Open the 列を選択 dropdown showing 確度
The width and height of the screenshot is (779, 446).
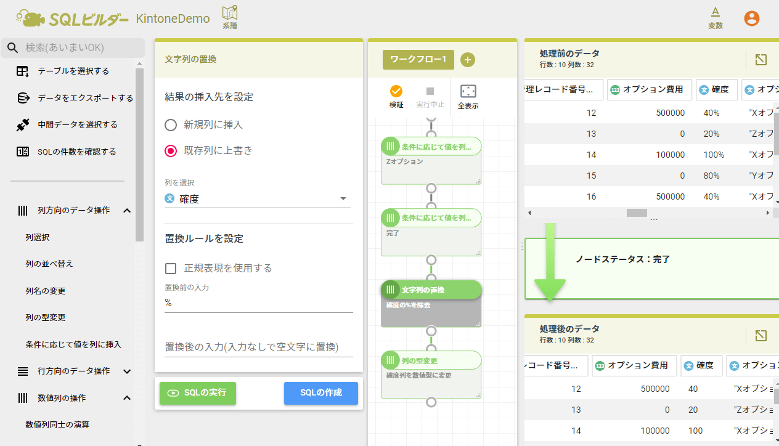coord(258,199)
